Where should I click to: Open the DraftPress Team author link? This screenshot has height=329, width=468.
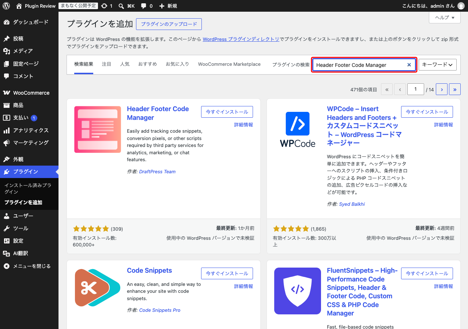click(x=157, y=172)
